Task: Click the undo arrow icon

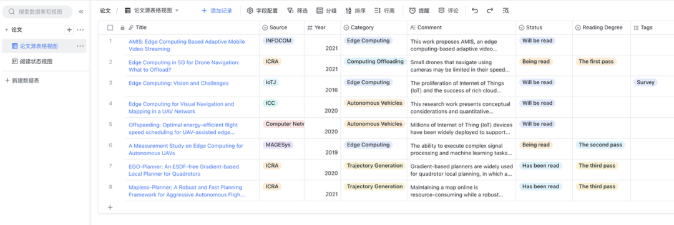Action: click(x=474, y=11)
